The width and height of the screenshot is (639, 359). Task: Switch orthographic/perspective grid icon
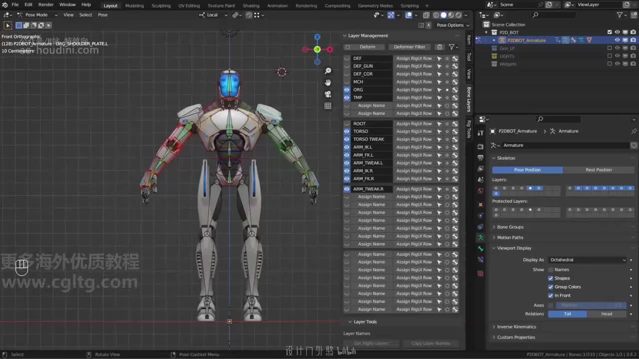coord(328,106)
